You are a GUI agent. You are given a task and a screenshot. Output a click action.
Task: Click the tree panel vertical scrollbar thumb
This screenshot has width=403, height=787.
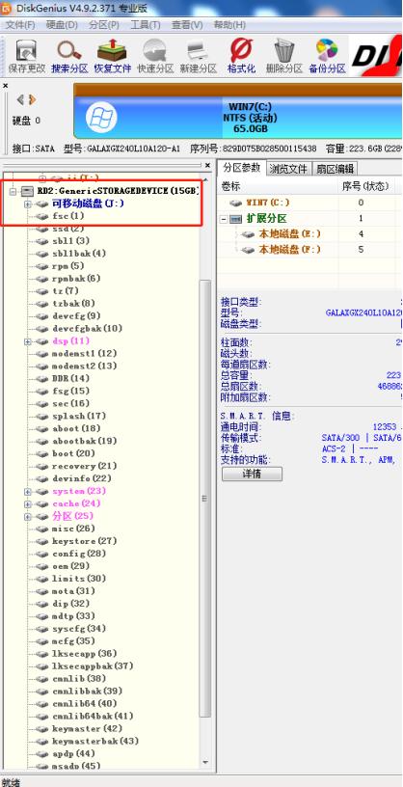coord(204,497)
